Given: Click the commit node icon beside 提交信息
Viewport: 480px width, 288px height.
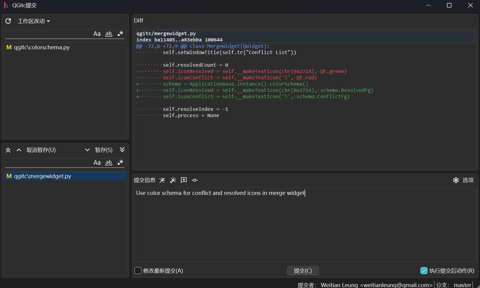Looking at the screenshot, I should [x=195, y=180].
